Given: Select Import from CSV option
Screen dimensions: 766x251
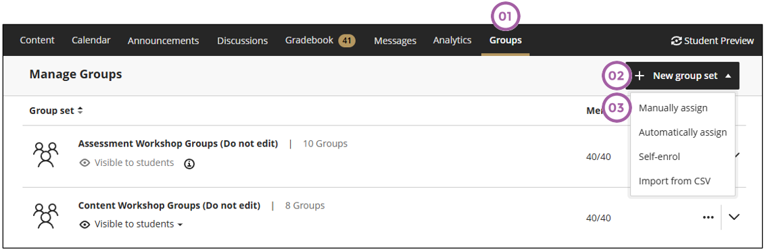Looking at the screenshot, I should (x=674, y=181).
